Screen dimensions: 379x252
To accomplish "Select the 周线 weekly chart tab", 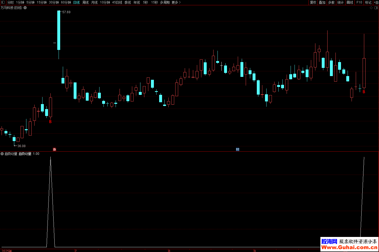I will pos(85,2).
